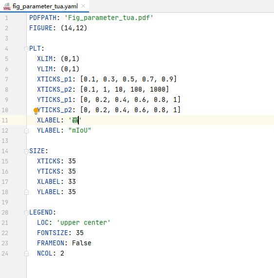274x278 pixels.
Task: Click the YML file icon in tab
Action: point(7,6)
